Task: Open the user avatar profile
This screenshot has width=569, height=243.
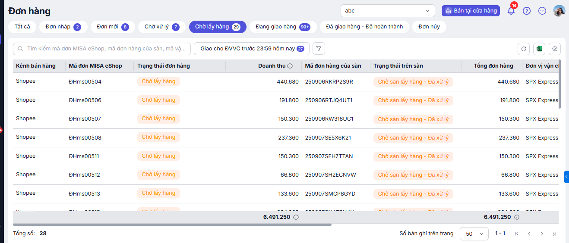Action: click(x=559, y=11)
